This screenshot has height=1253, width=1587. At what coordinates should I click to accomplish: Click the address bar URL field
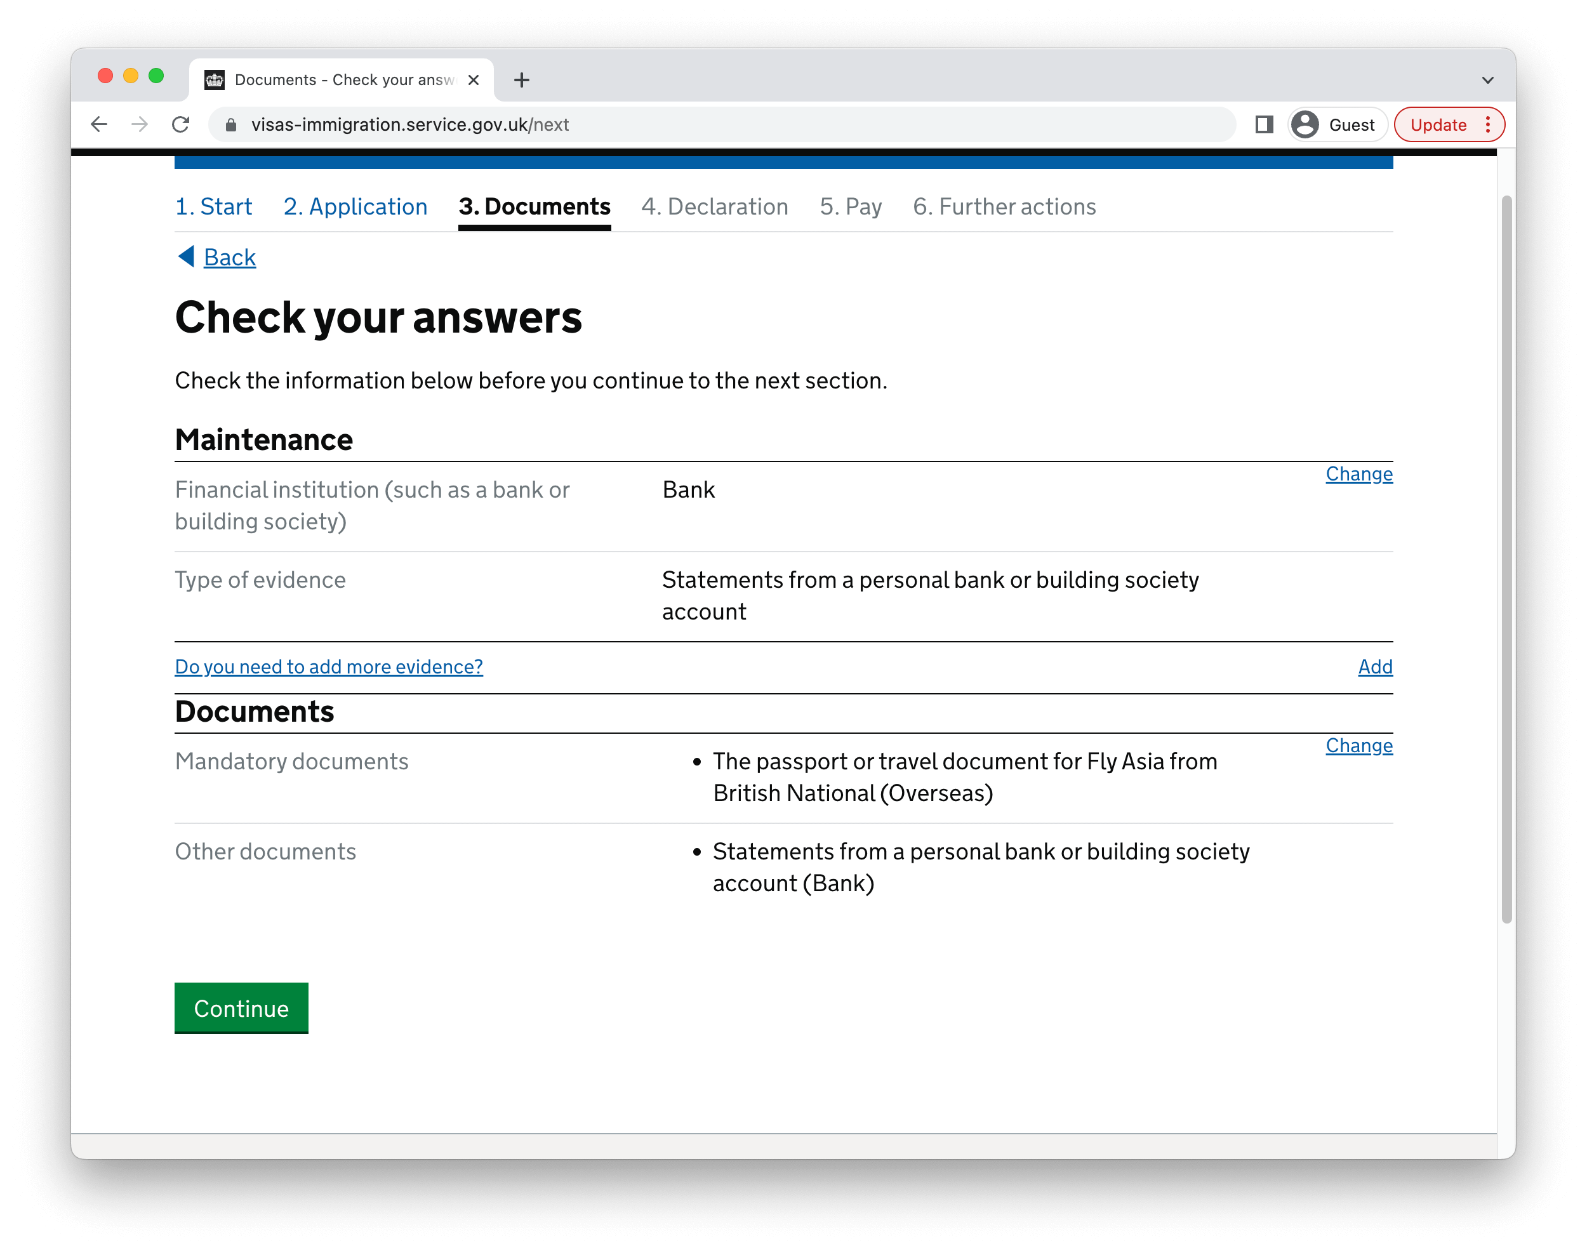click(x=722, y=124)
